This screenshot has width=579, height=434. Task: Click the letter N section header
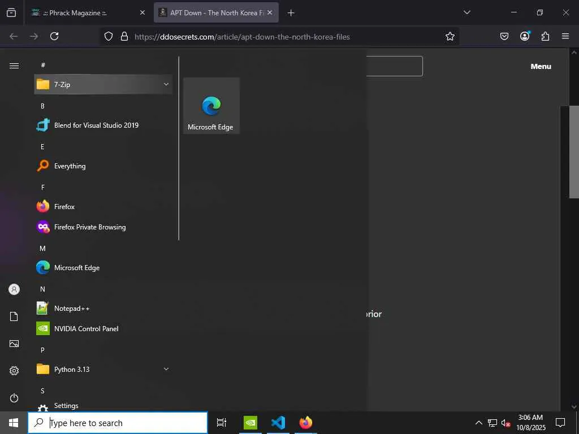tap(42, 289)
